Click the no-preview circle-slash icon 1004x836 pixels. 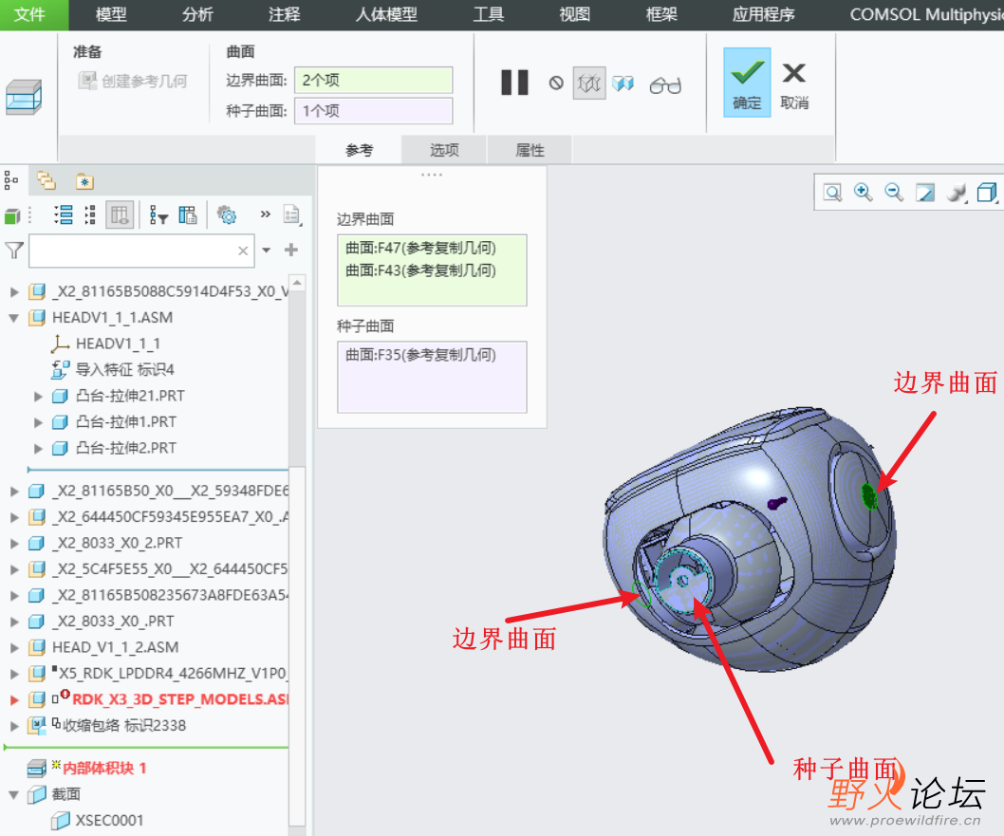556,84
